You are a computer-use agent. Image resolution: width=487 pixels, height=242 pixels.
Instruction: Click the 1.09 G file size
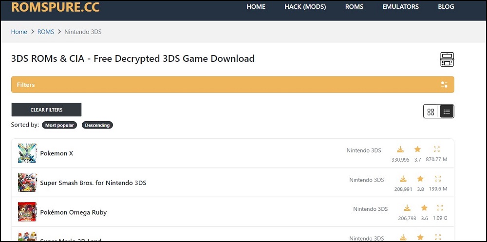coord(440,218)
